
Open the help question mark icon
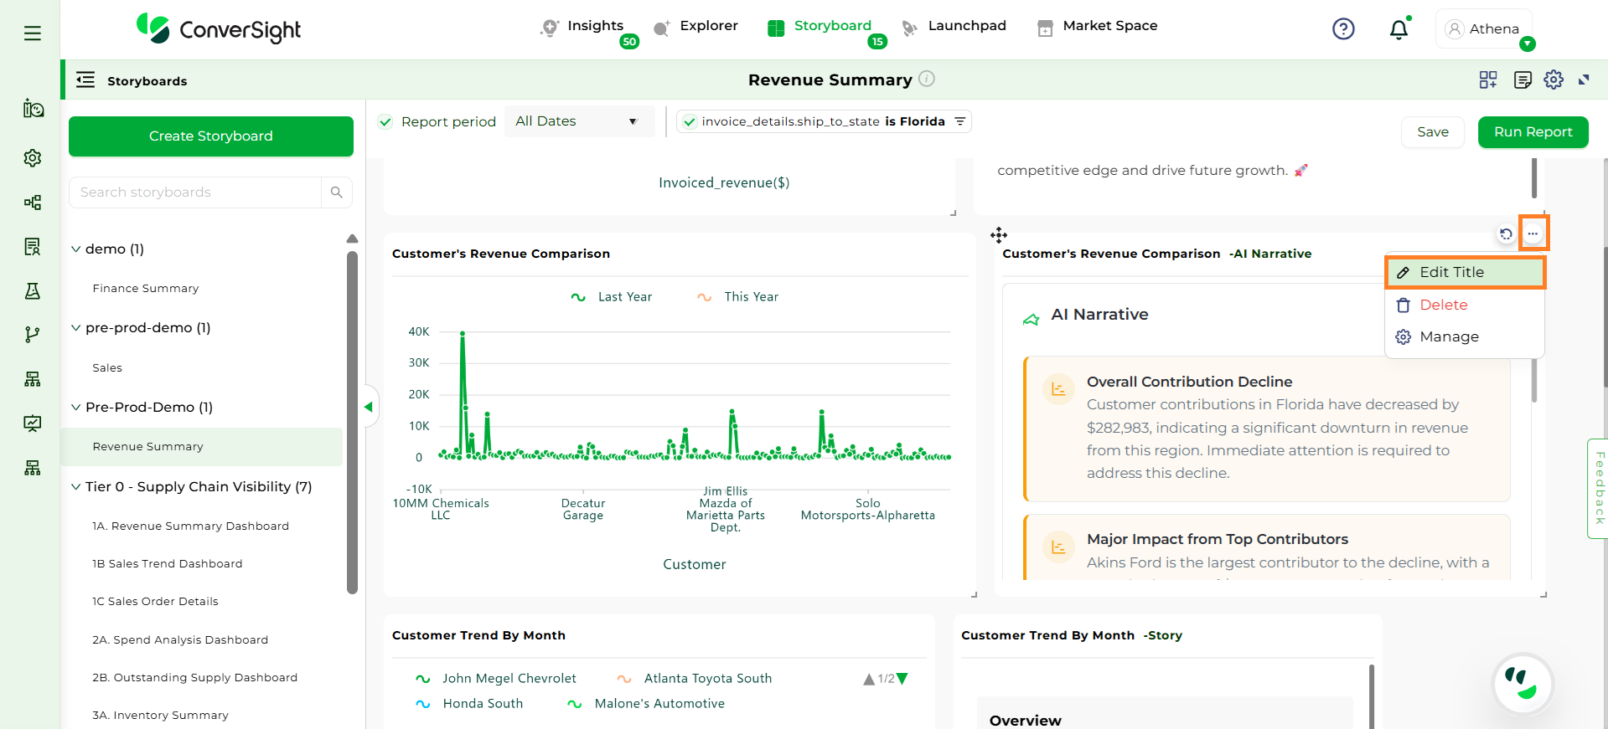click(x=1343, y=29)
